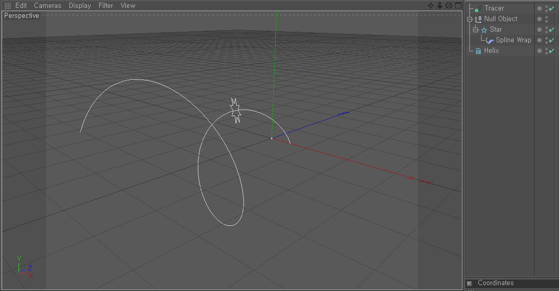Select the Helix spline icon
Viewport: 559px width, 291px height.
[478, 51]
